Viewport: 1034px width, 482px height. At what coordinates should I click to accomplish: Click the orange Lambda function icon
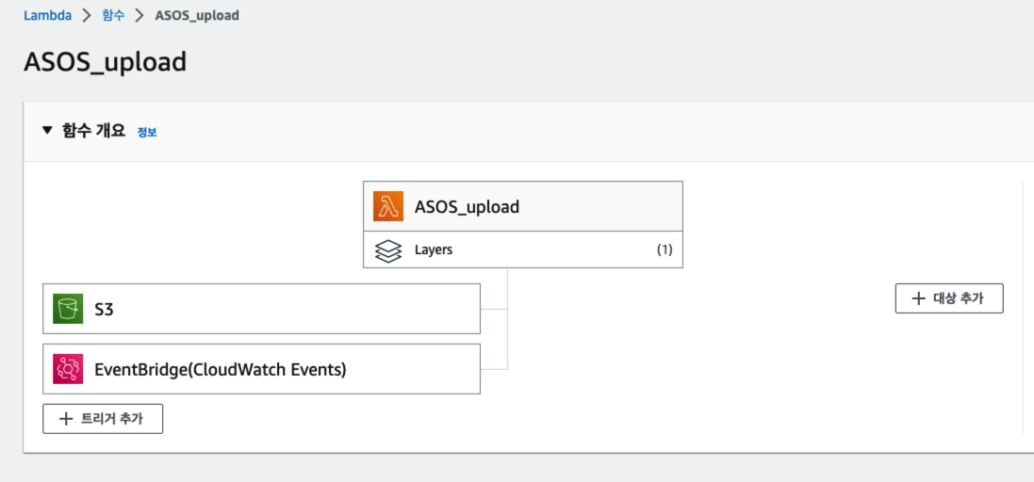[x=387, y=206]
